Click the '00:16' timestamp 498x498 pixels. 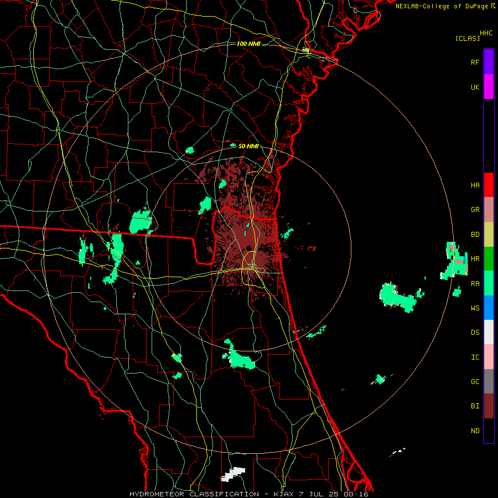(356, 494)
